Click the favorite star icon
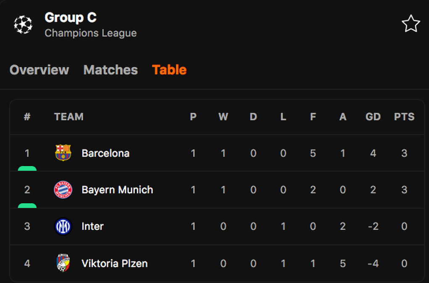Viewport: 429px width, 283px height. pyautogui.click(x=410, y=24)
